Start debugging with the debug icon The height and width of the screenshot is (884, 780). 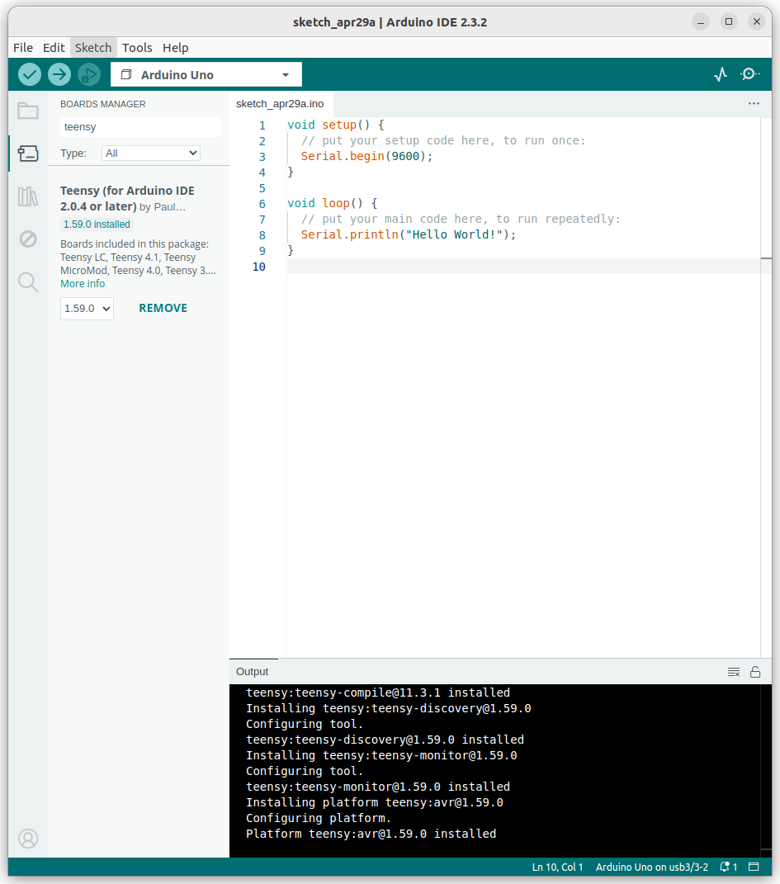pos(89,74)
